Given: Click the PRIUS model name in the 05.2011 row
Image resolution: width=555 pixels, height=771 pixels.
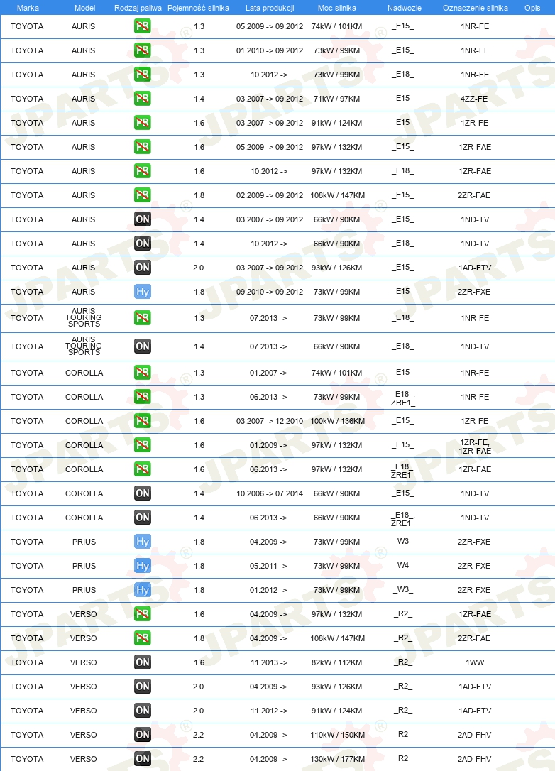Looking at the screenshot, I should coord(84,565).
